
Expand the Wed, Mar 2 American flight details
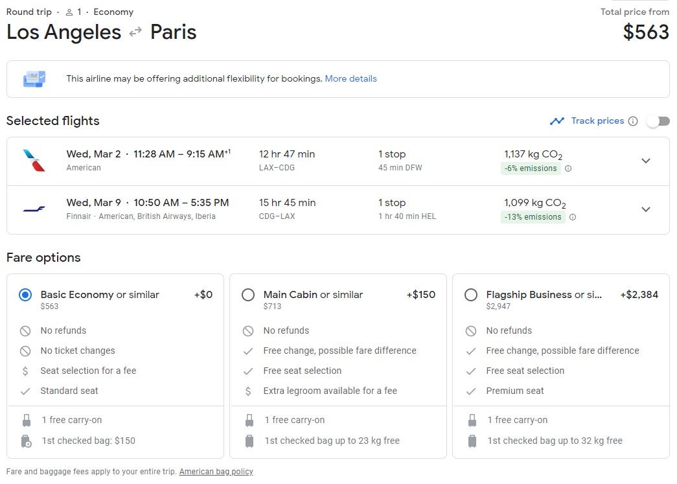tap(646, 161)
